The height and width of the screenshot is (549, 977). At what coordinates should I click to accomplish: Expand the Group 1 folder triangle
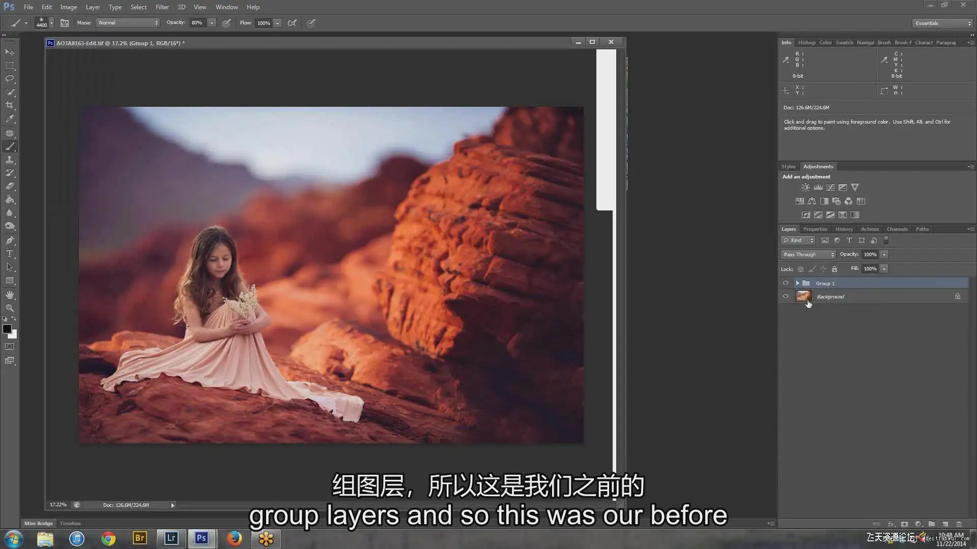(x=797, y=283)
